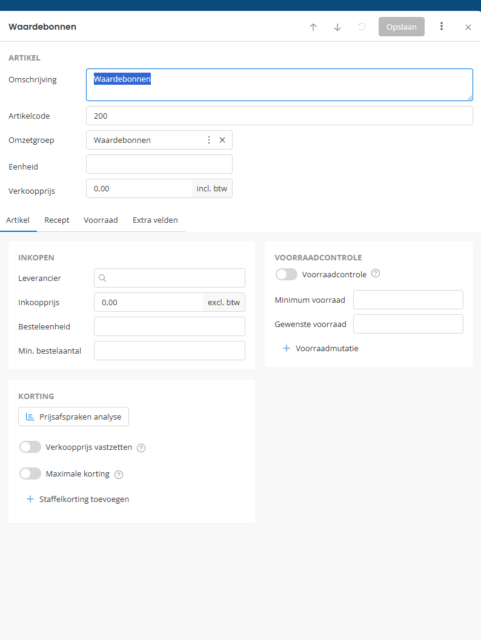Open the Extra velden tab
The width and height of the screenshot is (481, 640).
[155, 220]
